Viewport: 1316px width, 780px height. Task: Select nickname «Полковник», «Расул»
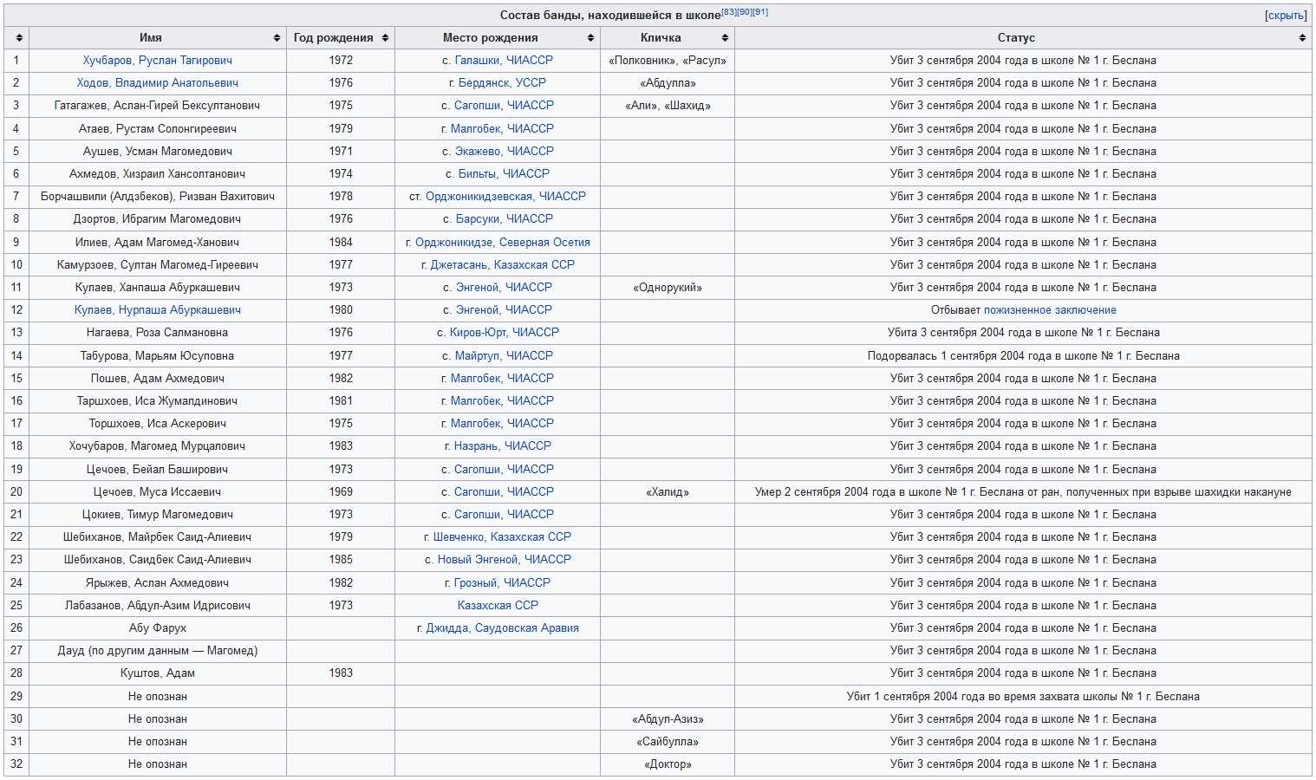point(668,61)
